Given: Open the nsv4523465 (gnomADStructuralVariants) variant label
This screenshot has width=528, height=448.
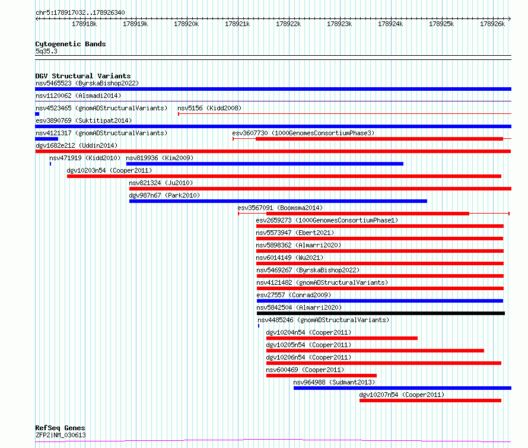Looking at the screenshot, I should click(101, 108).
